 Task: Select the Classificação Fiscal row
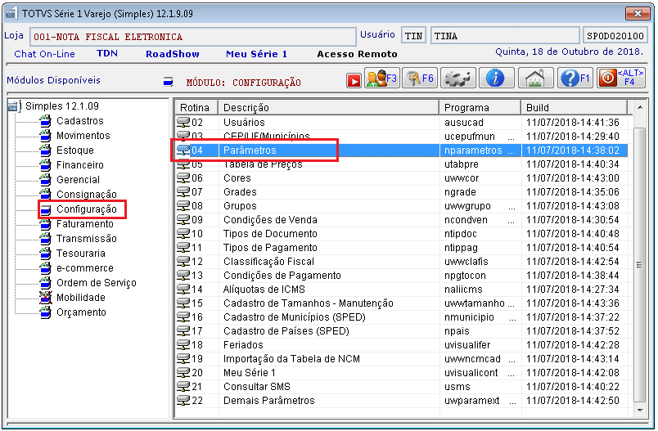pyautogui.click(x=401, y=262)
